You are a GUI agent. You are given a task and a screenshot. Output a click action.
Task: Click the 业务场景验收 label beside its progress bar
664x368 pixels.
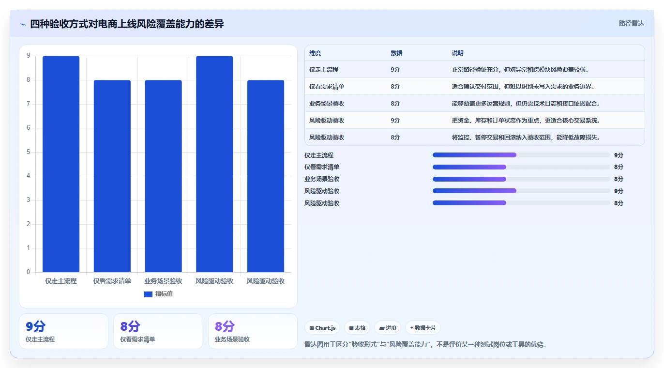pyautogui.click(x=322, y=179)
